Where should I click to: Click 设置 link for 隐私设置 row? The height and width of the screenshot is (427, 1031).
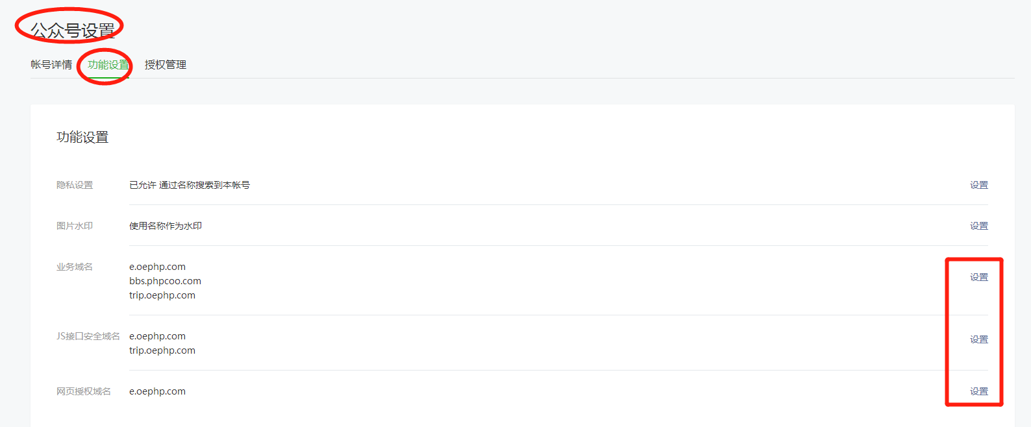(978, 185)
